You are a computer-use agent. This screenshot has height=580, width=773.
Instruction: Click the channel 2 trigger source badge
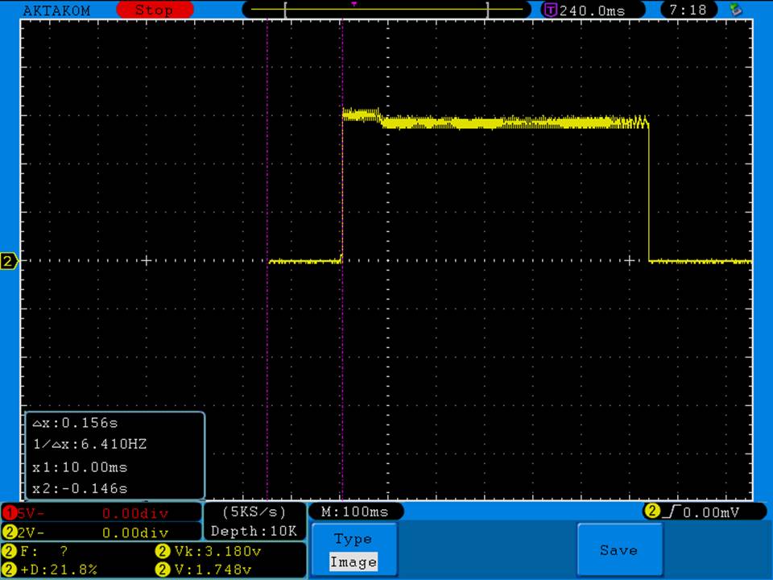click(652, 511)
